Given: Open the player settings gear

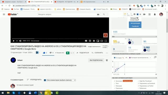Looking at the screenshot, I should pyautogui.click(x=94, y=41).
